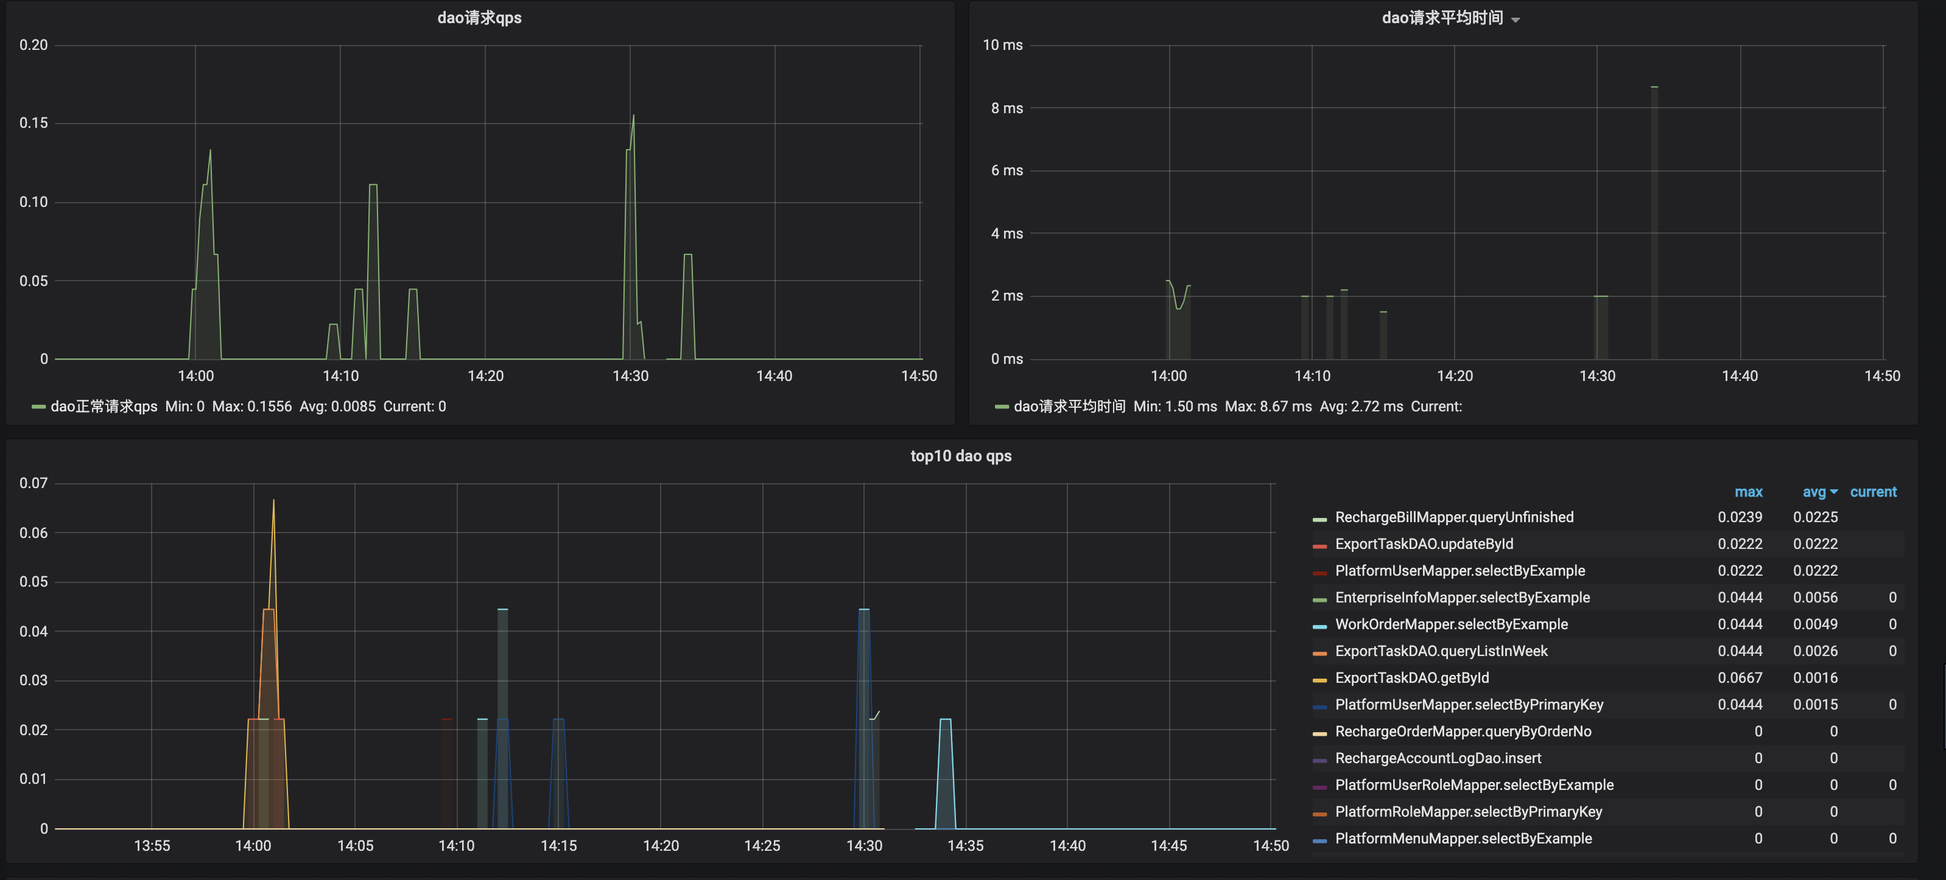Open the dao请求qps panel menu

pyautogui.click(x=479, y=18)
